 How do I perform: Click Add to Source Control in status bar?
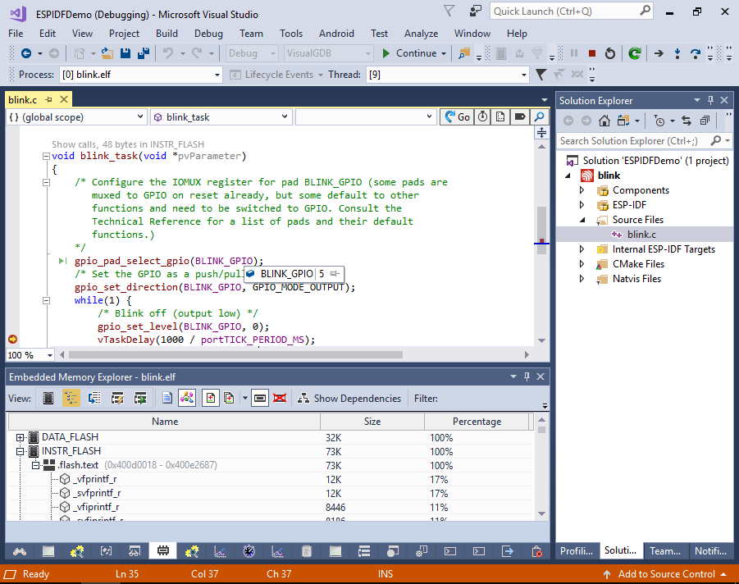coord(666,573)
